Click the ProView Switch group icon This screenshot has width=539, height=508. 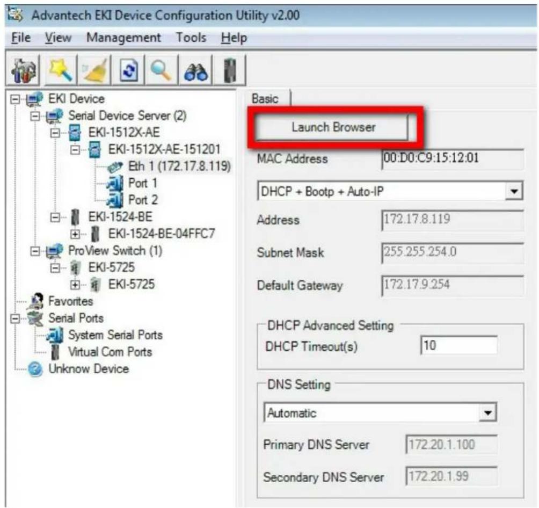[x=54, y=251]
